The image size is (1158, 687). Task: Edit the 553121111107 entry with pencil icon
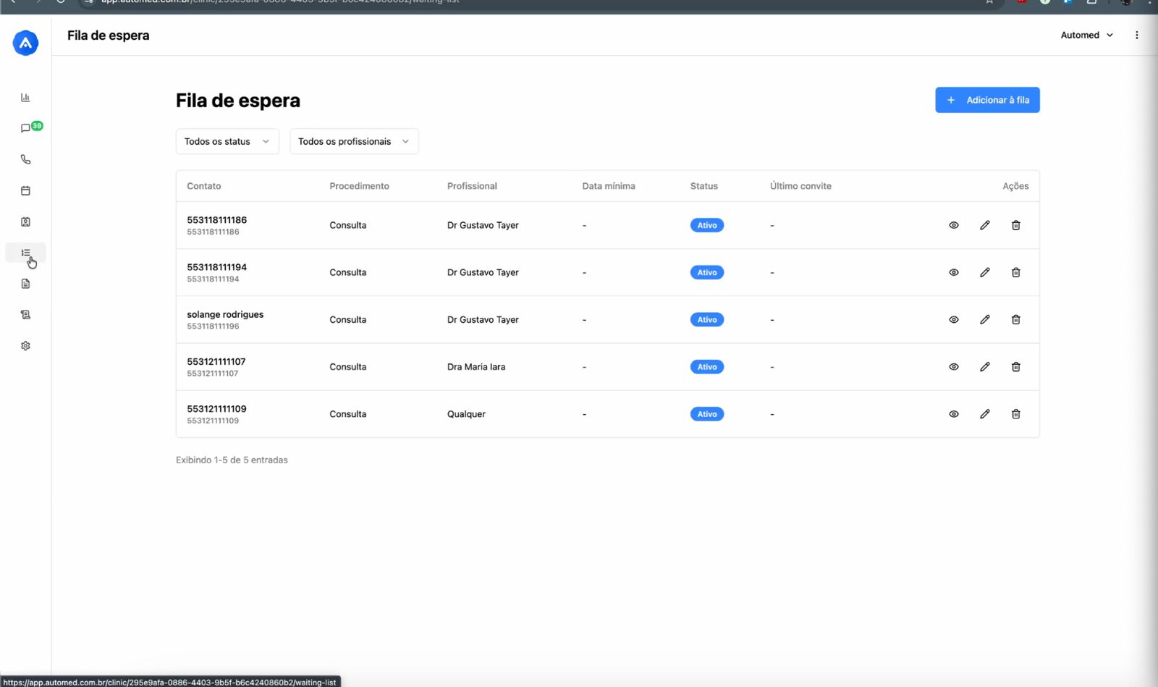click(985, 367)
